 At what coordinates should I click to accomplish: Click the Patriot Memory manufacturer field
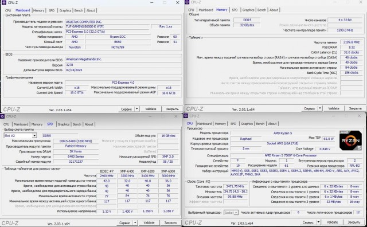pos(76,146)
